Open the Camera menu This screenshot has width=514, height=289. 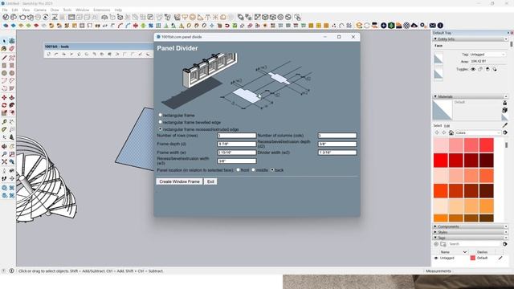[x=39, y=10]
